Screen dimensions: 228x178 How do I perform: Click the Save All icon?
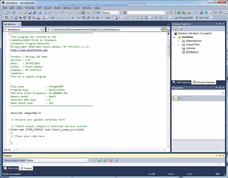(x=34, y=13)
